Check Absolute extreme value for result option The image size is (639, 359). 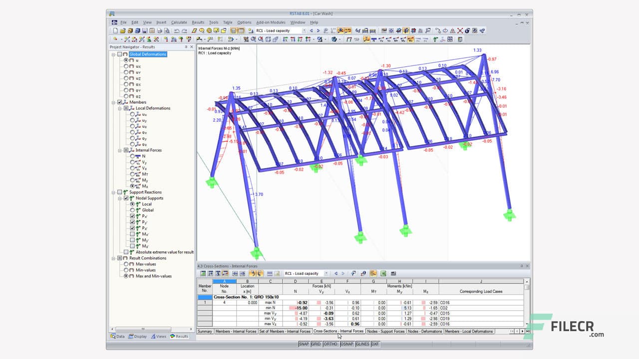[x=126, y=252]
